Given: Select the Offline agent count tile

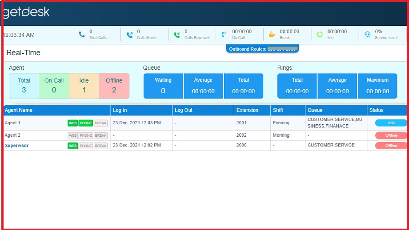Looking at the screenshot, I should (114, 86).
